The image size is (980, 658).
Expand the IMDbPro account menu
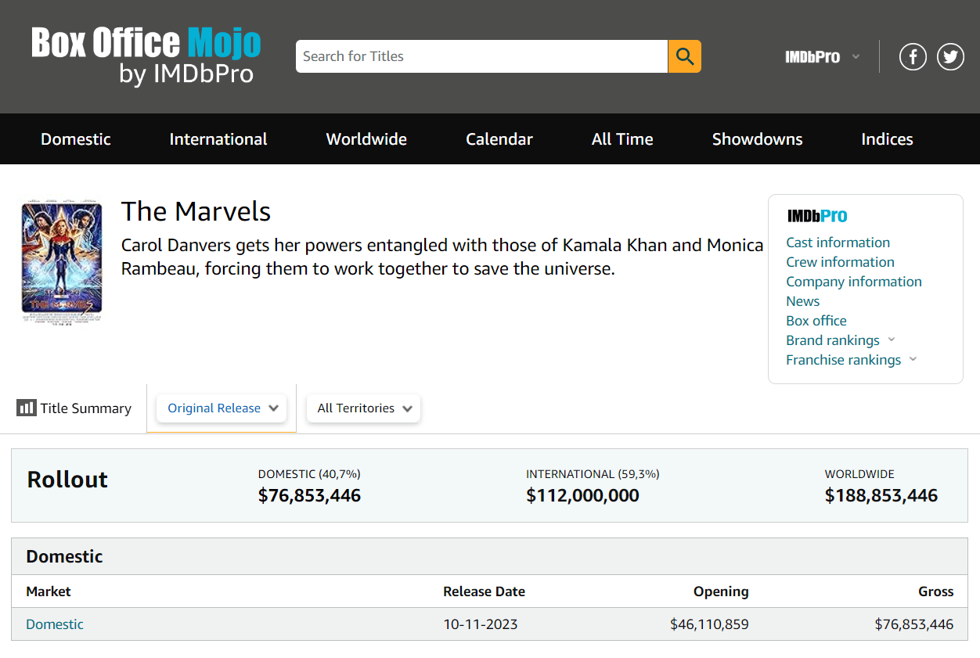(856, 56)
